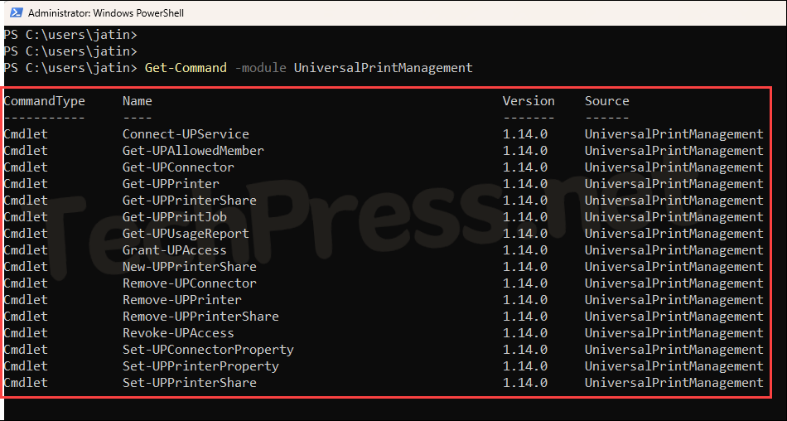This screenshot has height=421, width=787.
Task: Select the Get-UPConnector cmdlet name
Action: 178,167
